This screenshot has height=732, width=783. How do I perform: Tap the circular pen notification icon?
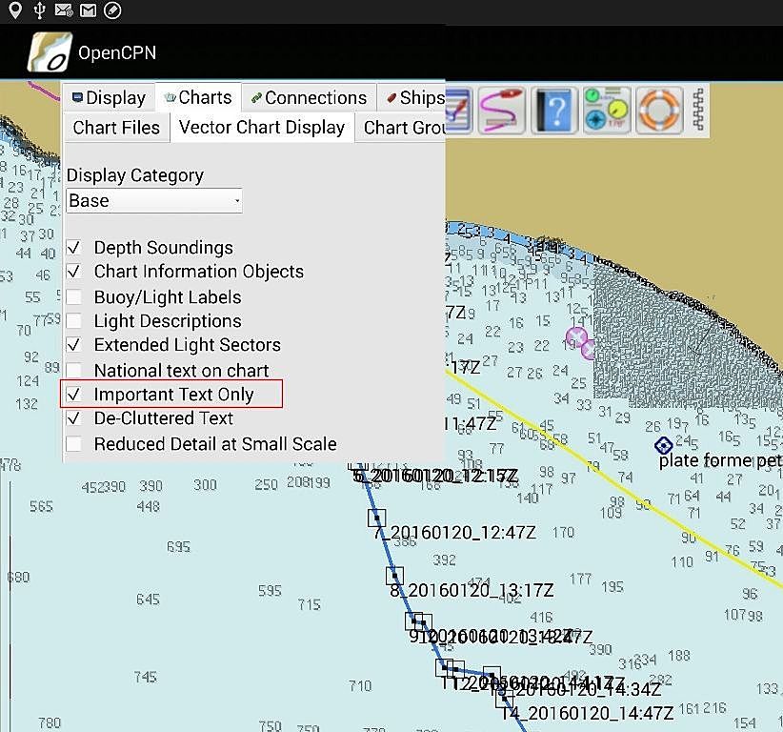[112, 10]
